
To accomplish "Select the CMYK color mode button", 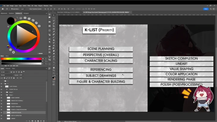I will [14, 66].
